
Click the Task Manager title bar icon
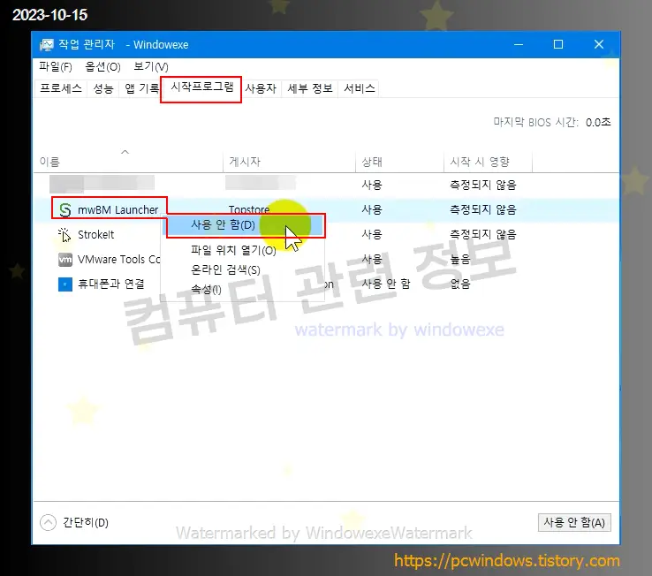pyautogui.click(x=46, y=44)
